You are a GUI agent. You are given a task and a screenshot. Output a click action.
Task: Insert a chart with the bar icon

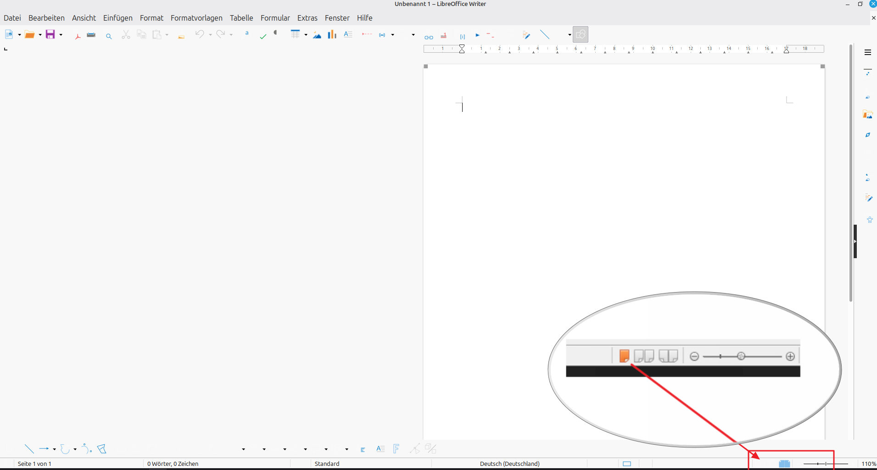332,34
